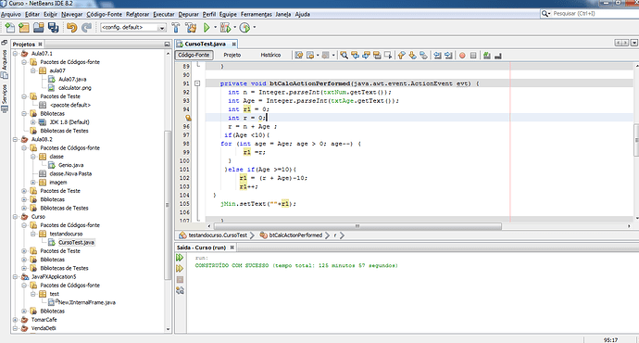Viewport: 639px width, 343px height.
Task: Select the CursoTest.java editor tab
Action: coord(205,44)
